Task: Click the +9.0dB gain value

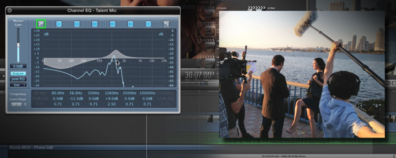Action: click(112, 99)
